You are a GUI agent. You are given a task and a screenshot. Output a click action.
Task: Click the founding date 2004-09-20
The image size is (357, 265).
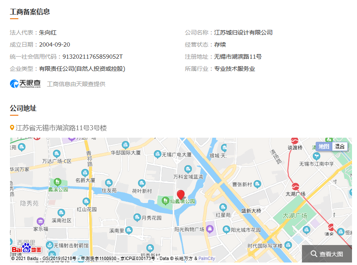(55, 45)
